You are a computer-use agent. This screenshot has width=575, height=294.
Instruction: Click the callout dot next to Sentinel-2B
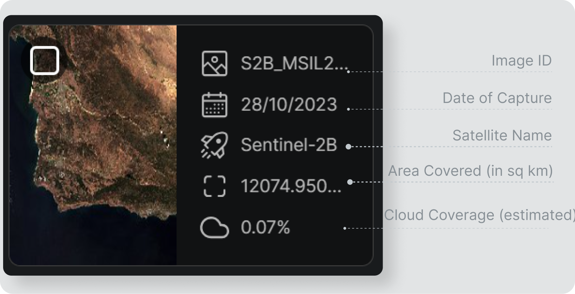pos(348,147)
